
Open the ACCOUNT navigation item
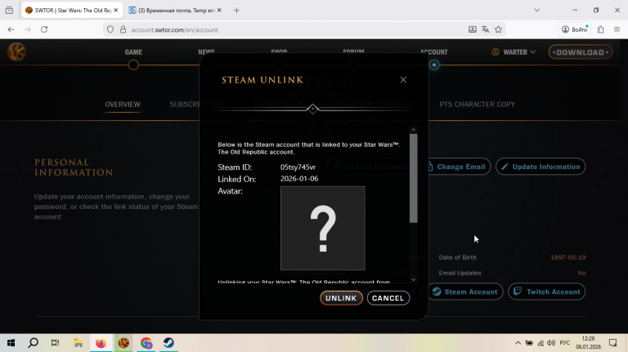tap(433, 52)
